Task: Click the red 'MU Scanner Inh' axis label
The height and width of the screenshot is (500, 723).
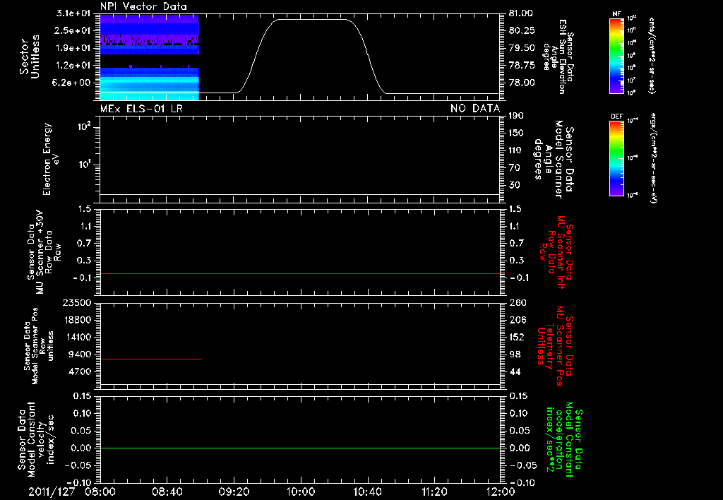Action: tap(556, 252)
